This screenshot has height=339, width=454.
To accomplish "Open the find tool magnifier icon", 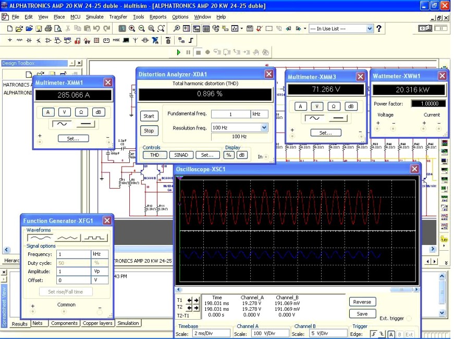I will (176, 28).
